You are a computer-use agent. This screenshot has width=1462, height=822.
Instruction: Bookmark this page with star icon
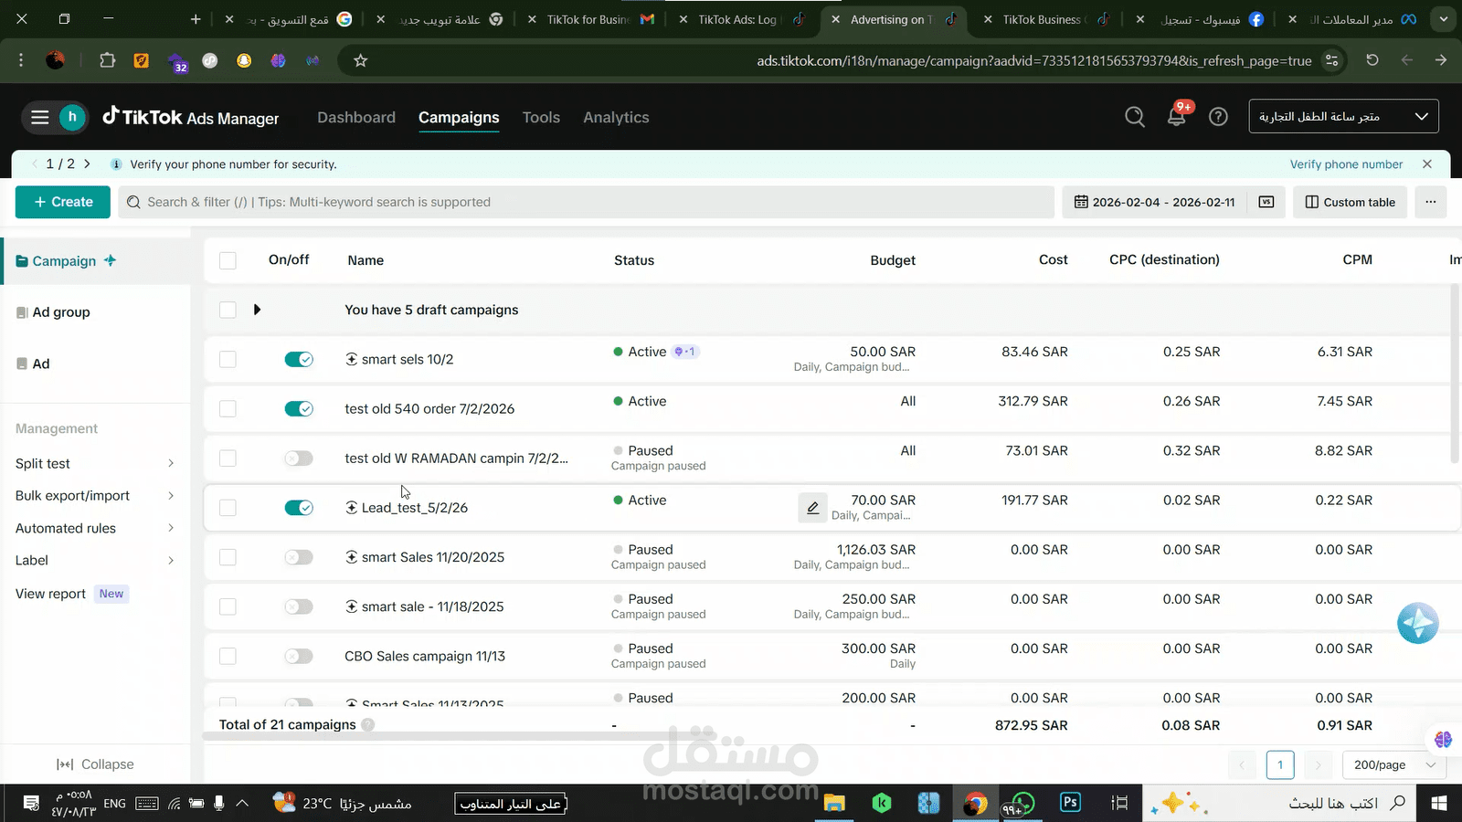361,61
